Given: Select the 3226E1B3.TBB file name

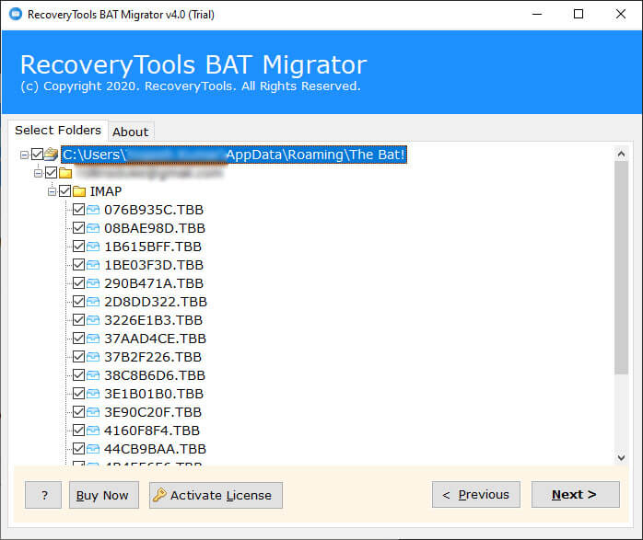Looking at the screenshot, I should (153, 320).
